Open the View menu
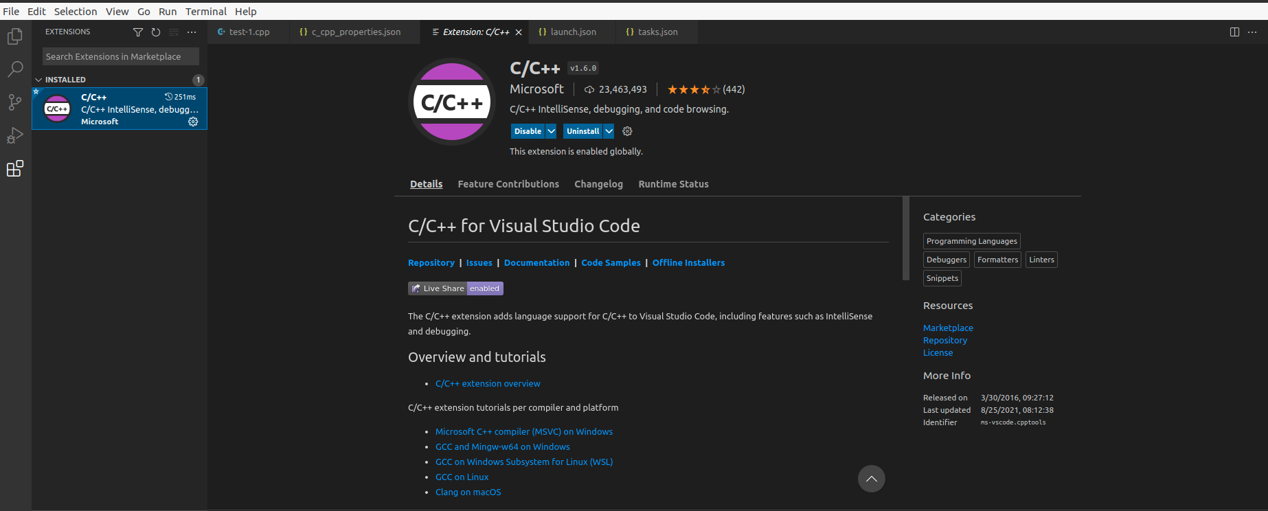This screenshot has width=1268, height=511. (x=117, y=11)
